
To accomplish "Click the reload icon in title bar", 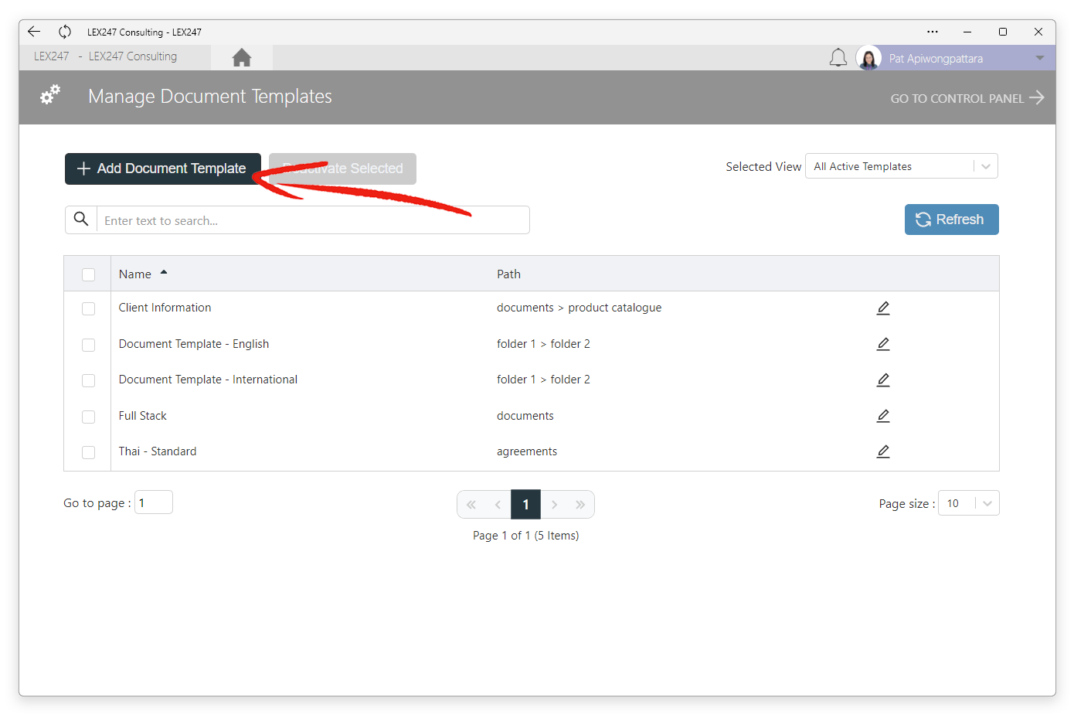I will click(x=65, y=32).
